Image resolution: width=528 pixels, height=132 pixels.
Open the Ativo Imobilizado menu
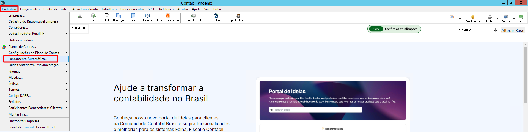[x=85, y=9]
